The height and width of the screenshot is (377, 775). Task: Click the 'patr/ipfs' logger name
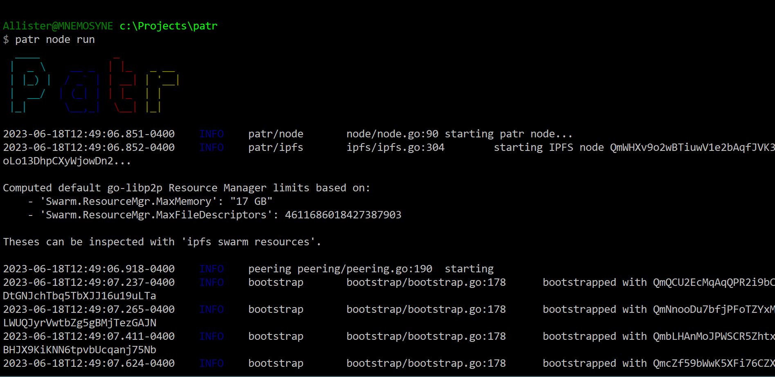[276, 148]
